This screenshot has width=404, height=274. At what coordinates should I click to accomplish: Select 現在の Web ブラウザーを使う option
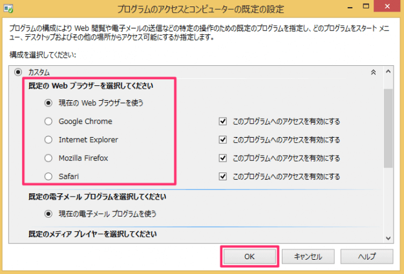click(x=48, y=103)
